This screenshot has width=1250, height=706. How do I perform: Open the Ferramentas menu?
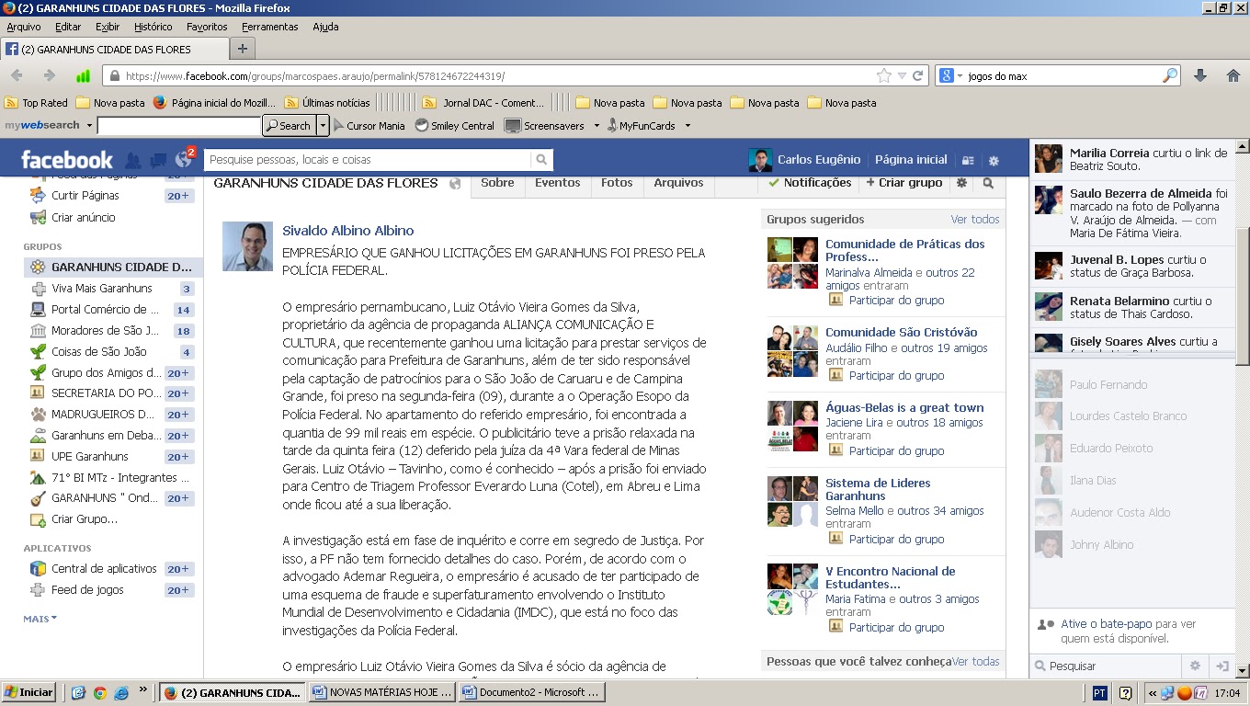click(270, 27)
